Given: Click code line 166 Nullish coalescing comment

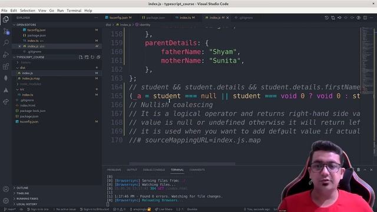Looking at the screenshot, I should pos(171,105).
